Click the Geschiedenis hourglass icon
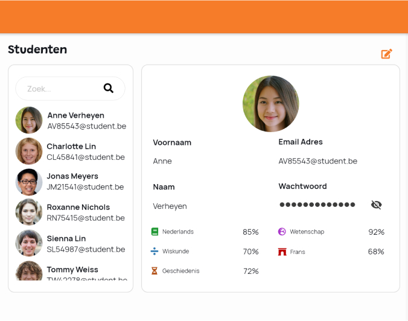 pyautogui.click(x=155, y=271)
